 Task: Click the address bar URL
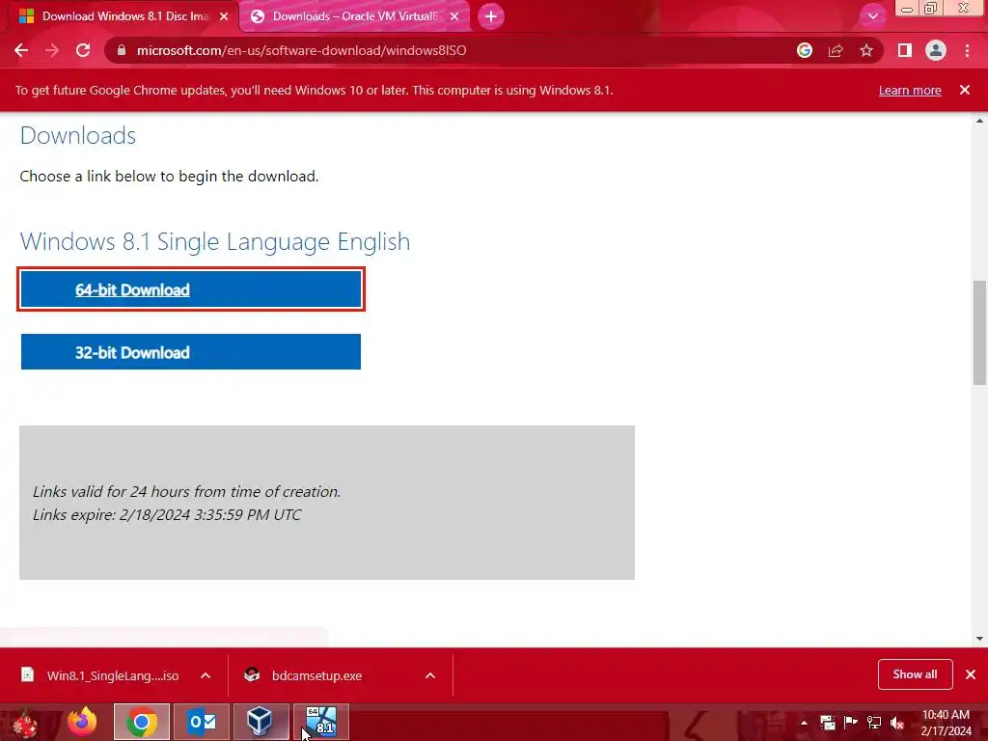(x=301, y=50)
